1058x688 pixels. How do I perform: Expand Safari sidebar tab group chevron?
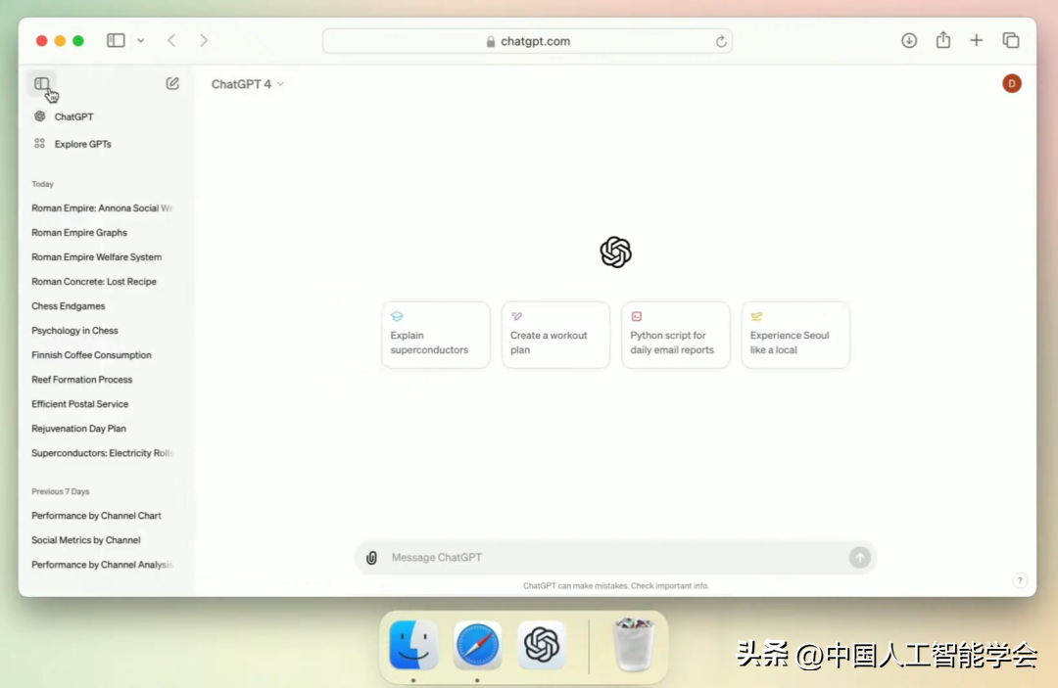coord(141,40)
